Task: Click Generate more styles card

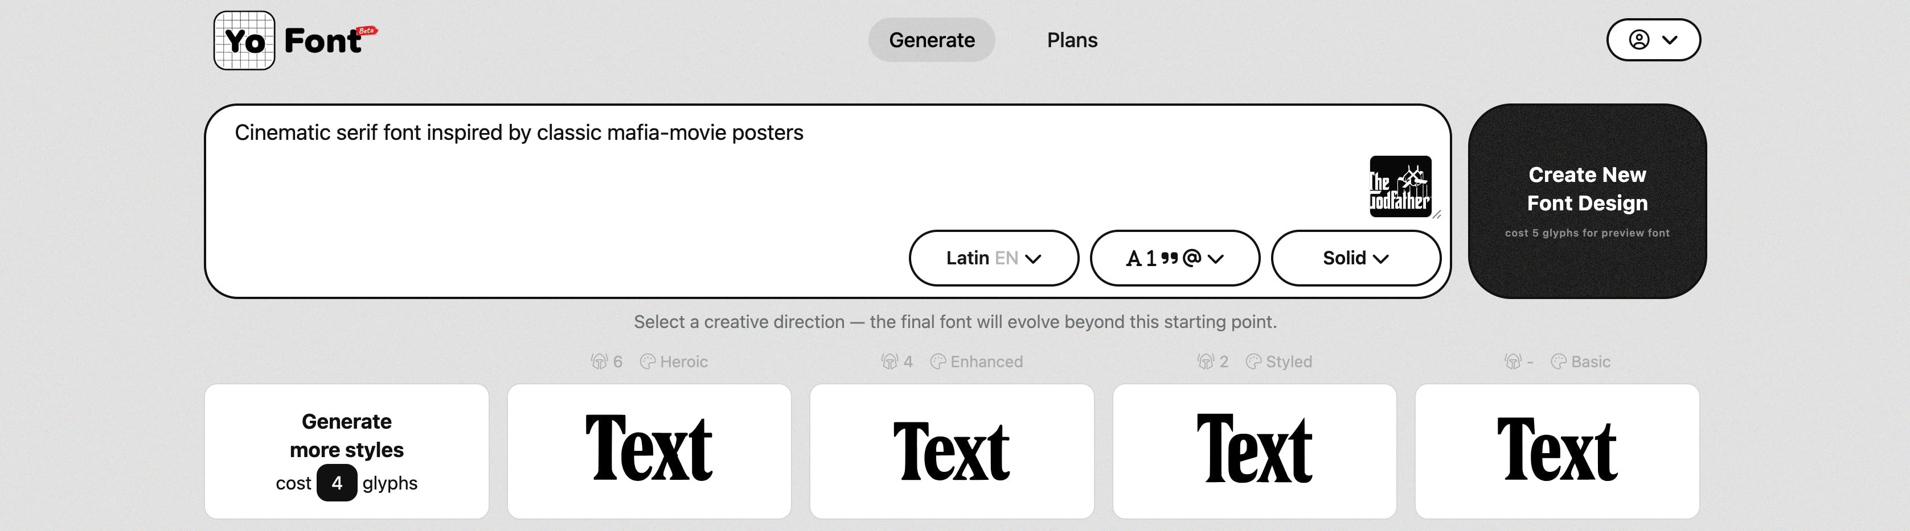Action: pyautogui.click(x=346, y=451)
